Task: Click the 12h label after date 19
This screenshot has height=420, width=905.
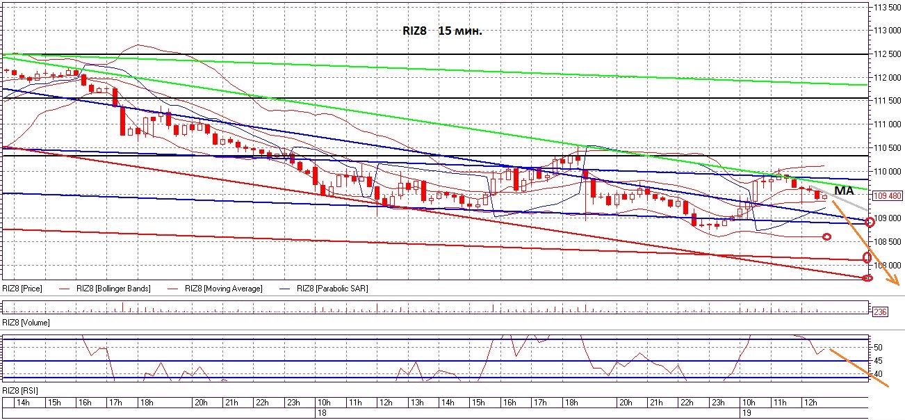Action: pyautogui.click(x=810, y=403)
